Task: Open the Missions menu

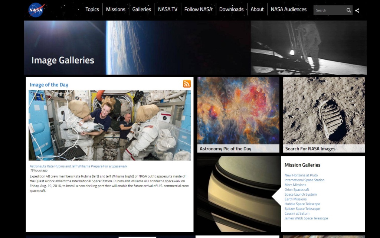Action: click(116, 9)
